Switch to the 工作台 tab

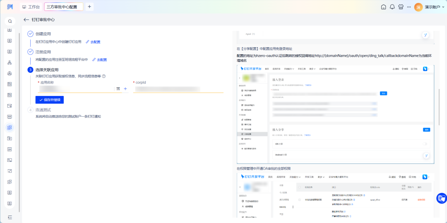[31, 7]
